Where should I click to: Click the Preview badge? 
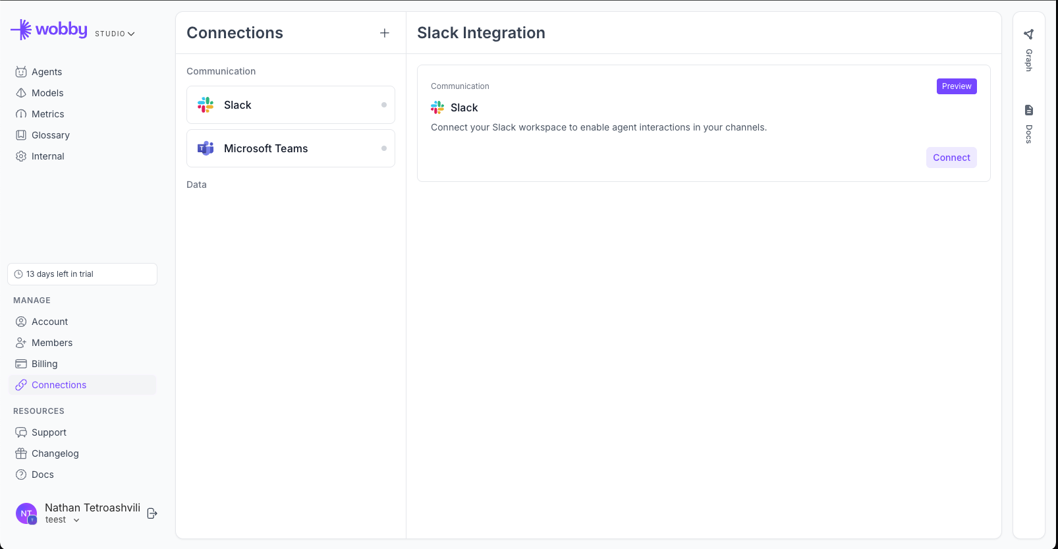[956, 86]
